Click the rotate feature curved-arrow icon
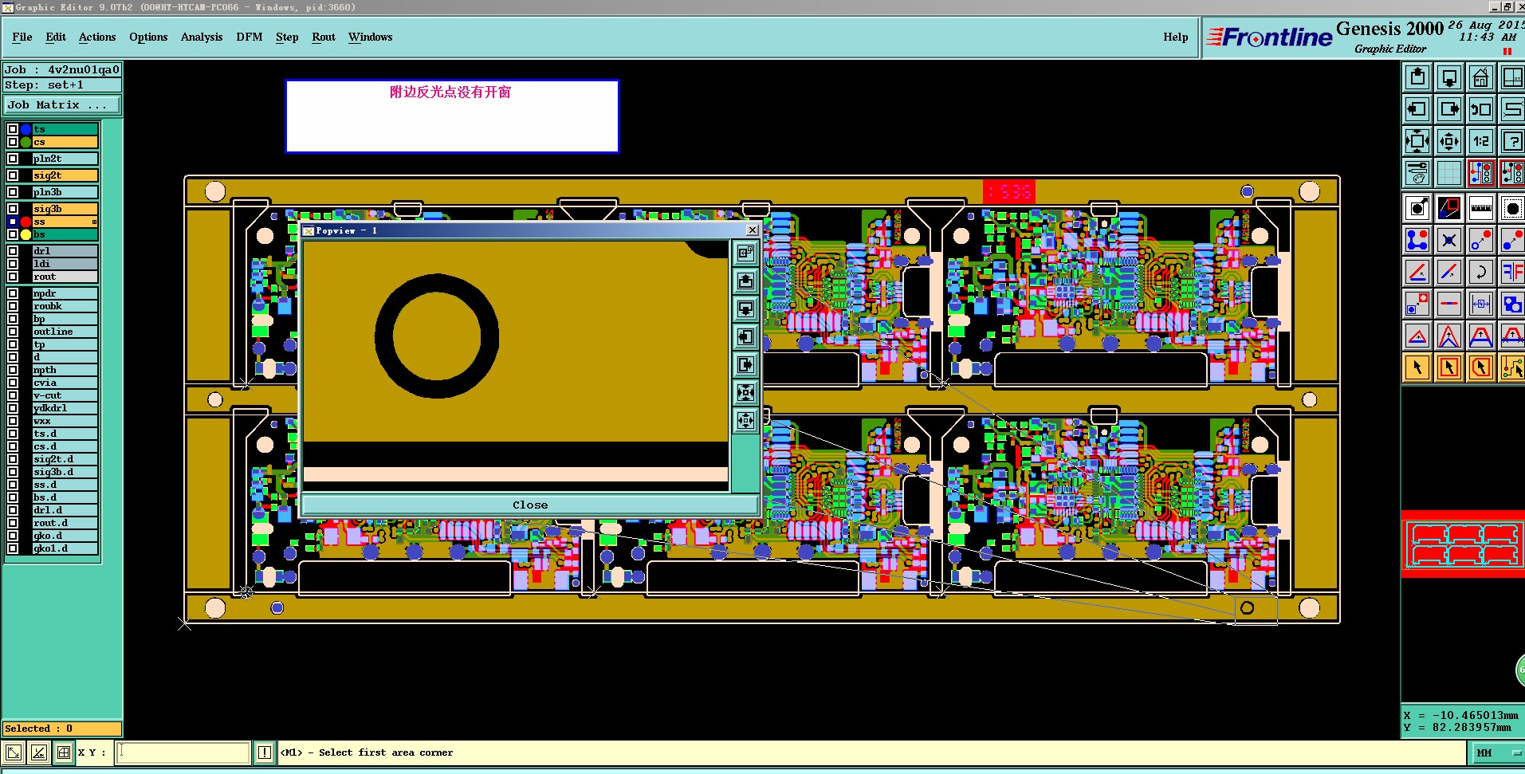The width and height of the screenshot is (1525, 774). tap(1481, 272)
